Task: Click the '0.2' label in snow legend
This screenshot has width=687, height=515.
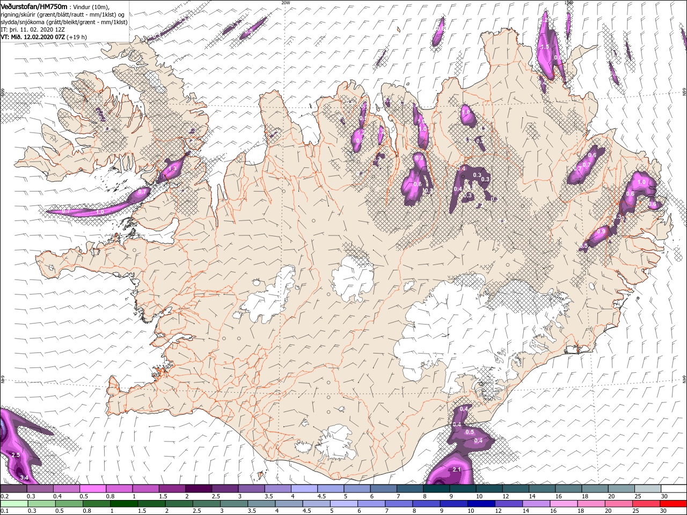Action: 4,496
